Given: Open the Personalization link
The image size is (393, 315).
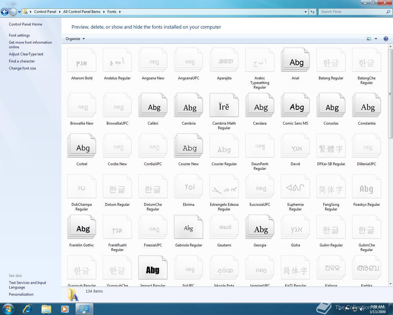Looking at the screenshot, I should click(21, 294).
